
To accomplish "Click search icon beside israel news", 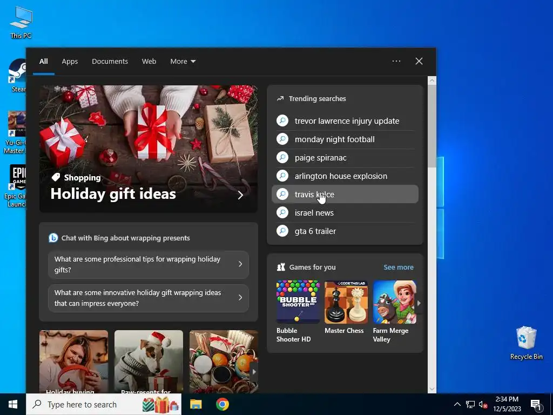I will click(282, 212).
